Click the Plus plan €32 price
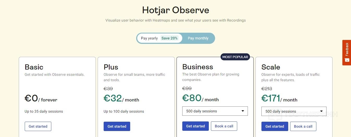This screenshot has height=137, width=351. click(113, 98)
